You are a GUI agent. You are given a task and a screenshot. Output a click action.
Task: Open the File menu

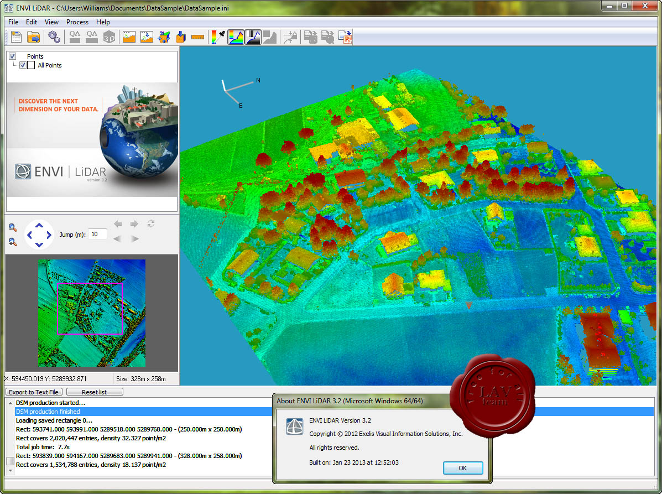pyautogui.click(x=13, y=22)
